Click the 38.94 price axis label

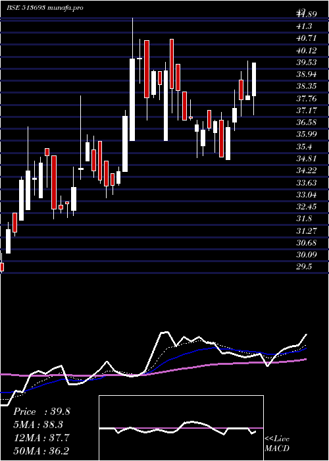pos(307,74)
